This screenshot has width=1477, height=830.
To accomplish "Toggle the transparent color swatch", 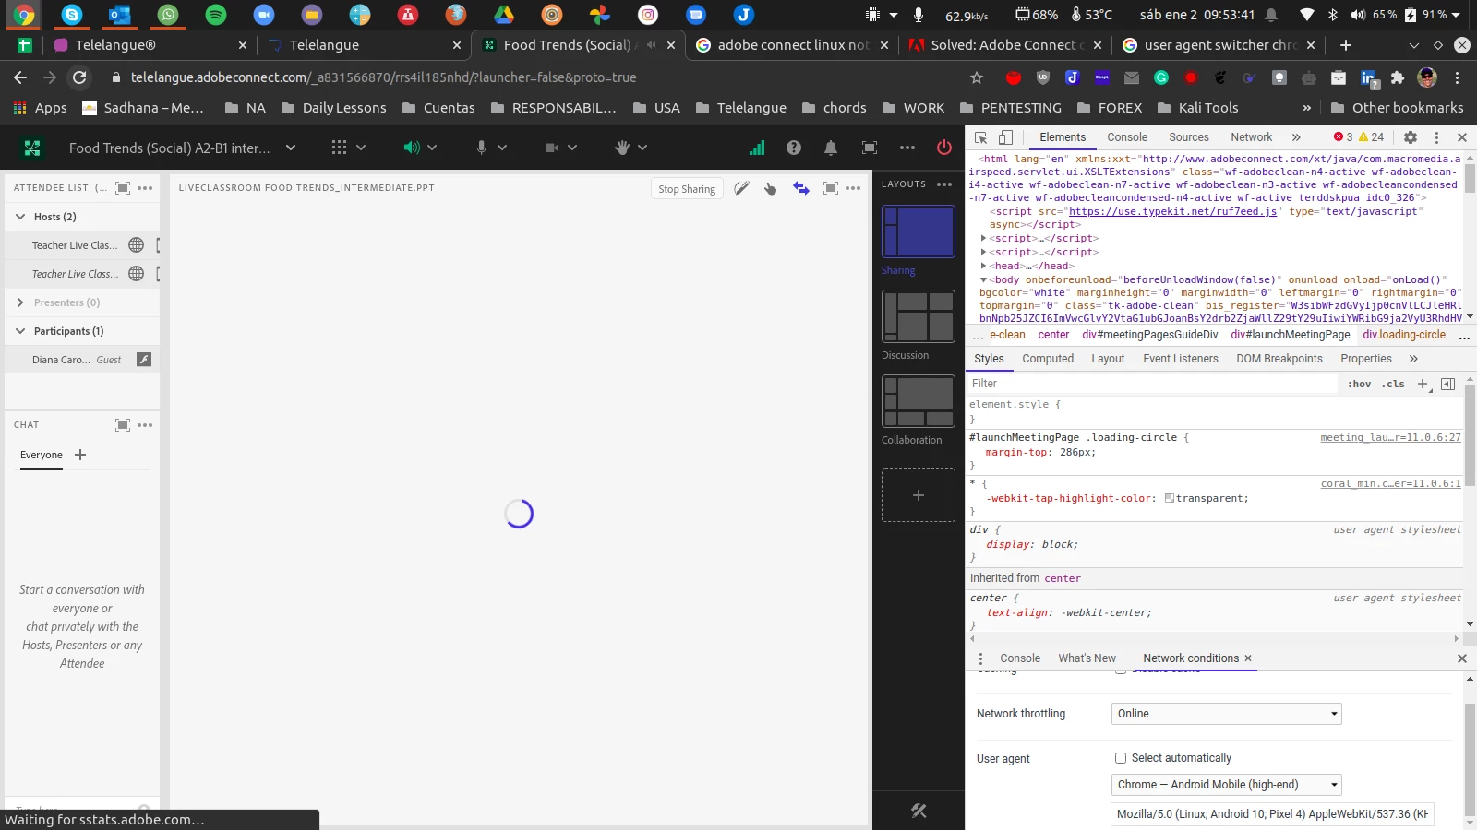I will [x=1170, y=498].
